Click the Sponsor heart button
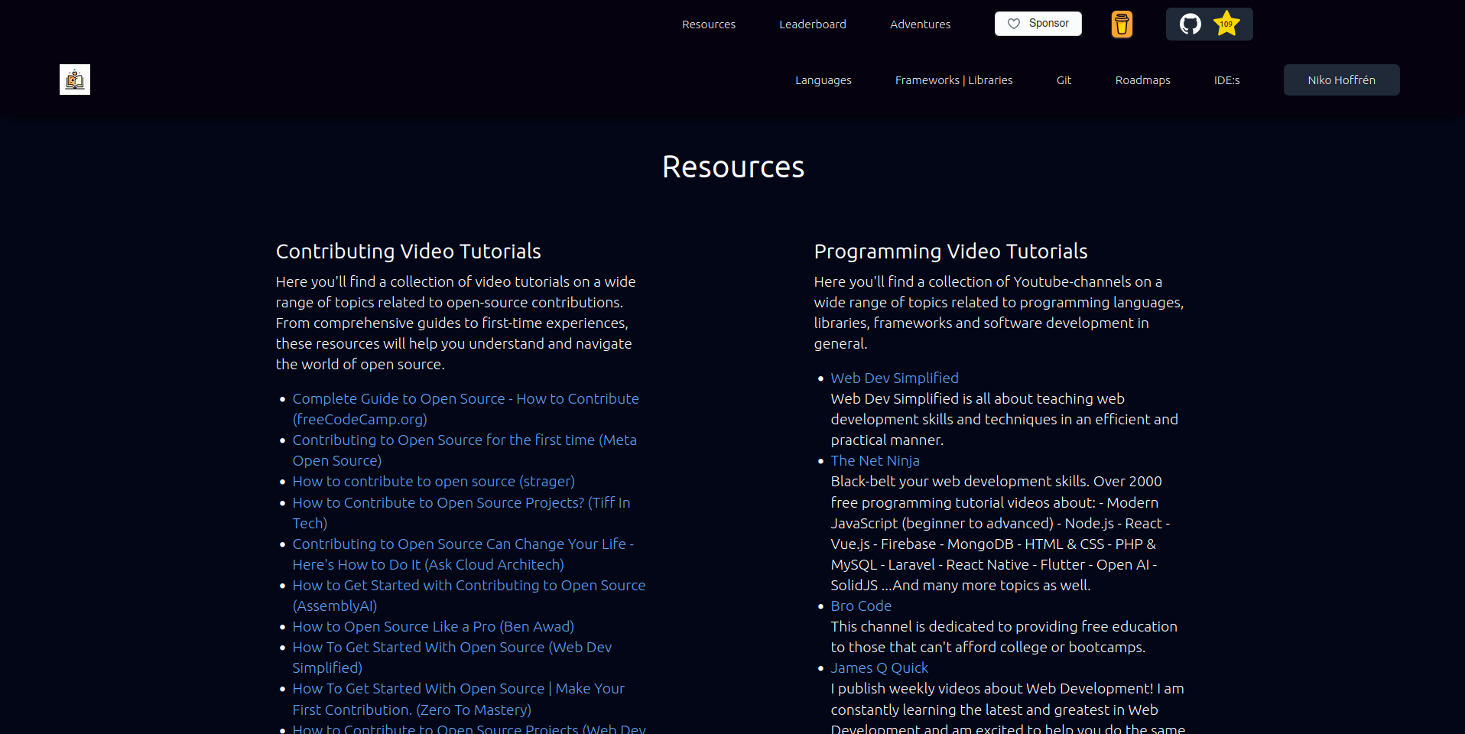Image resolution: width=1465 pixels, height=734 pixels. coord(1038,24)
